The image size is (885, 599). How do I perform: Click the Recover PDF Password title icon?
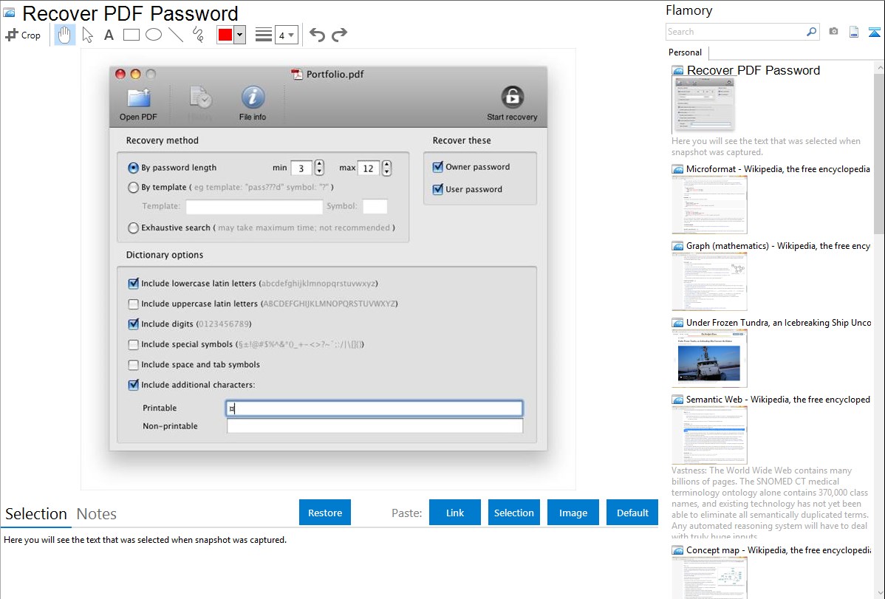click(9, 13)
